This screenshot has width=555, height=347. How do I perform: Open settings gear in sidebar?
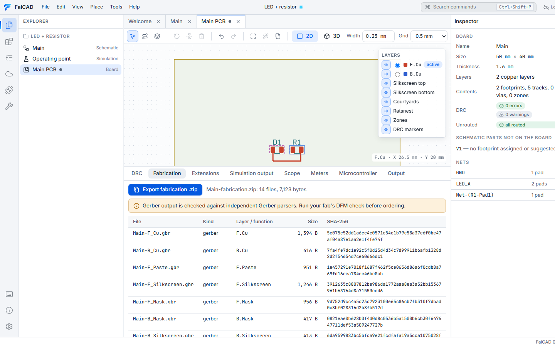click(9, 327)
